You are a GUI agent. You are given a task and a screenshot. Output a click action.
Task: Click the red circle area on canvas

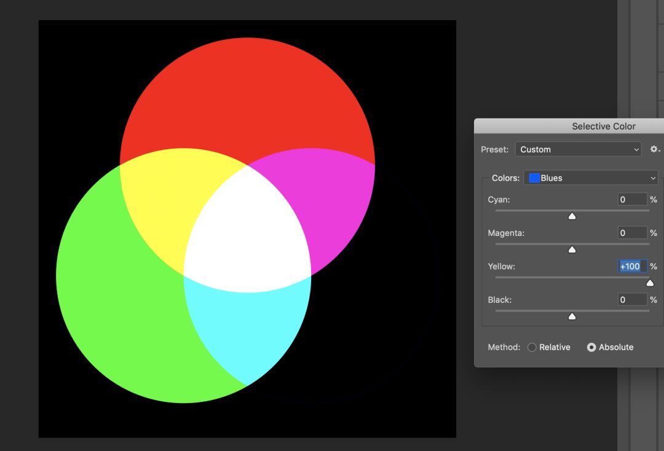tap(246, 92)
